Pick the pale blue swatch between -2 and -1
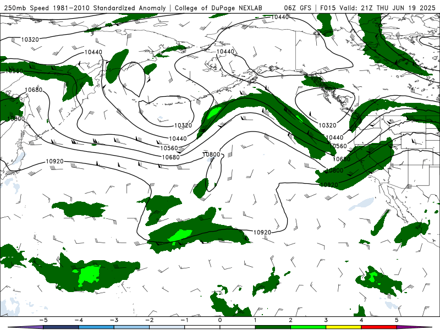Viewport: 440px width, 330px height. click(167, 327)
